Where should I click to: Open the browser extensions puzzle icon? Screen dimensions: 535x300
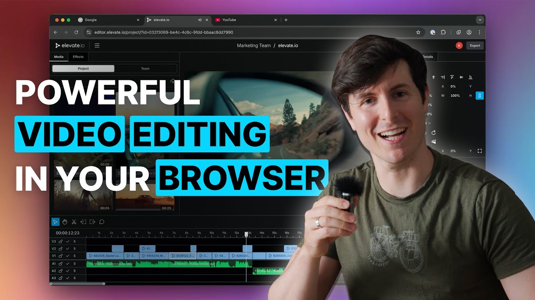[443, 32]
